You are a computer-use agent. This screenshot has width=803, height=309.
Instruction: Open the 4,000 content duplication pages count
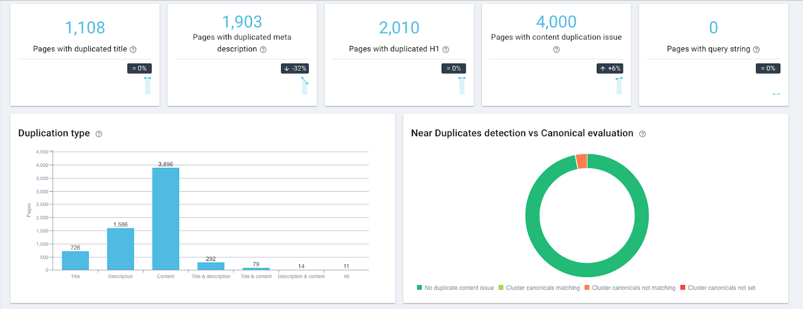556,22
